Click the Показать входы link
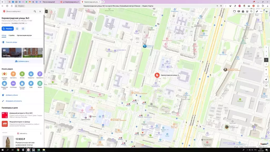 (11, 42)
